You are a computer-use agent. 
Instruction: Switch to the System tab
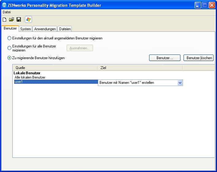25,29
